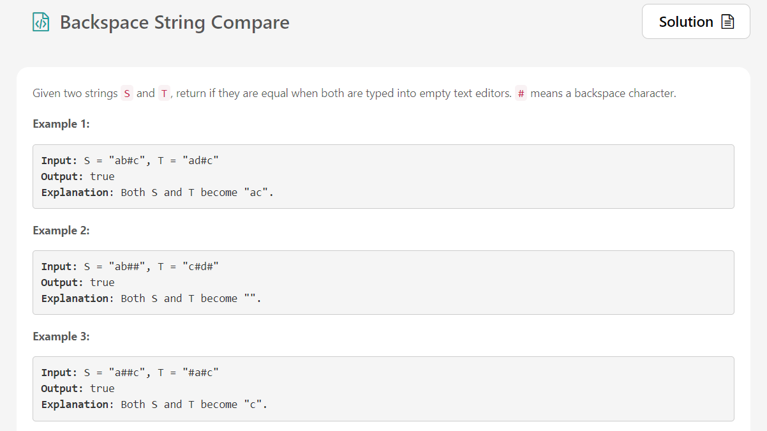Click the Input line with "ab##" string

[x=130, y=266]
